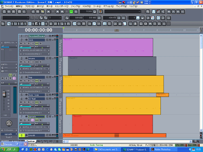203x152 pixels.
Task: Click the horizontal scrollbar below clips
Action: click(127, 141)
